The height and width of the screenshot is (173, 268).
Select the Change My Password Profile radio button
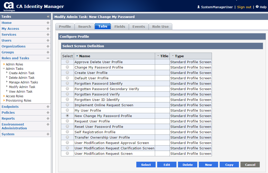pyautogui.click(x=67, y=67)
